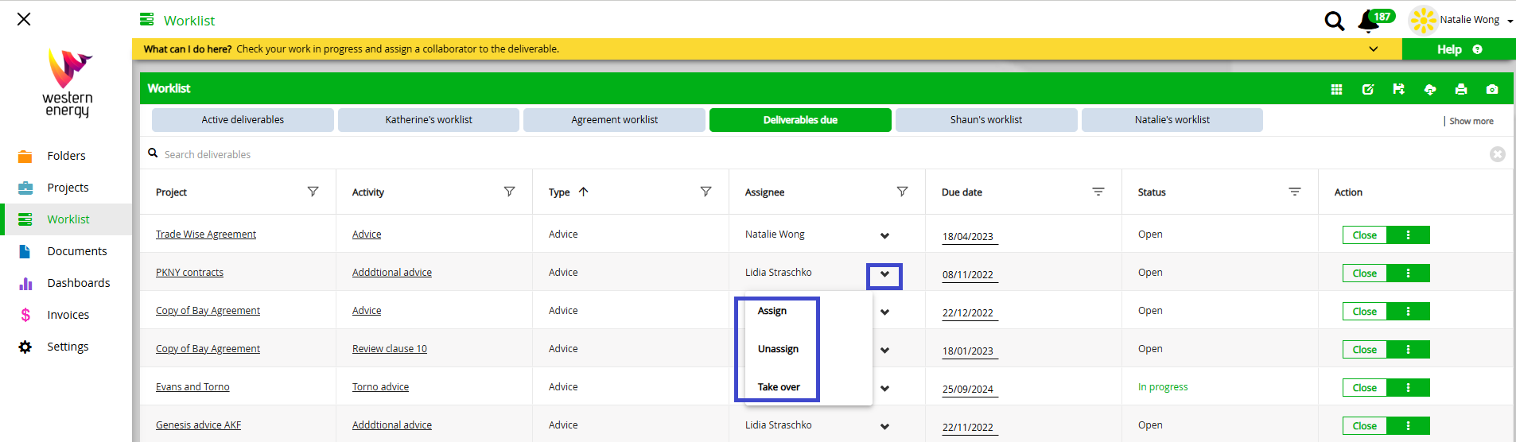Filter the Project column
Screen dimensions: 1516x442
pos(313,192)
